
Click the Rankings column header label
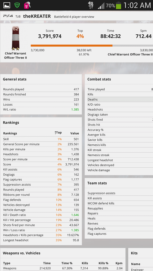tap(10, 133)
